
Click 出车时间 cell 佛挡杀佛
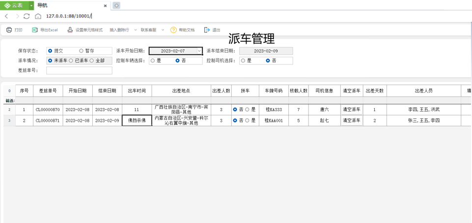[x=137, y=120]
